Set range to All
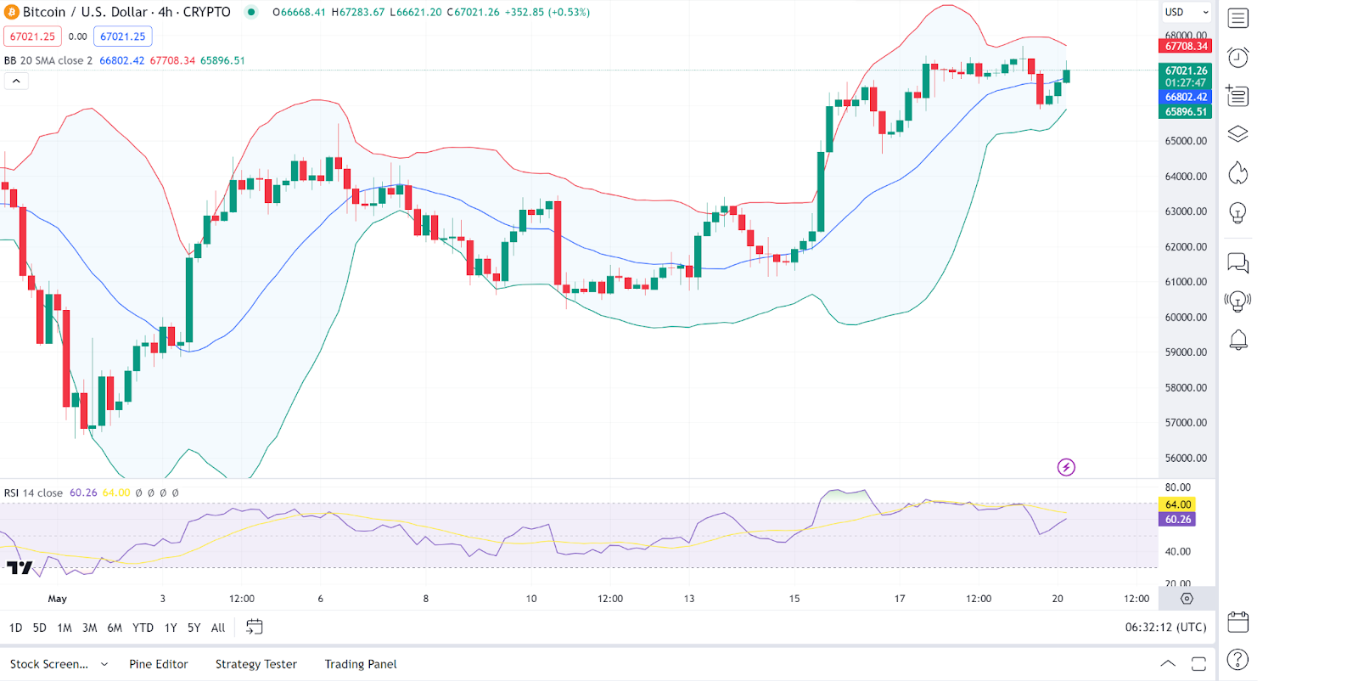The image size is (1358, 687). coord(218,628)
